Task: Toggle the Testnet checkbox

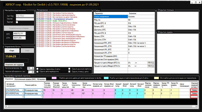Action: point(17,22)
